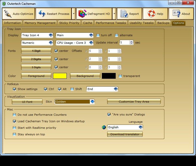Screen dimensions: 196x166
Task: Toggle "Are you sure" Dialogs checkbox
Action: tap(109, 114)
